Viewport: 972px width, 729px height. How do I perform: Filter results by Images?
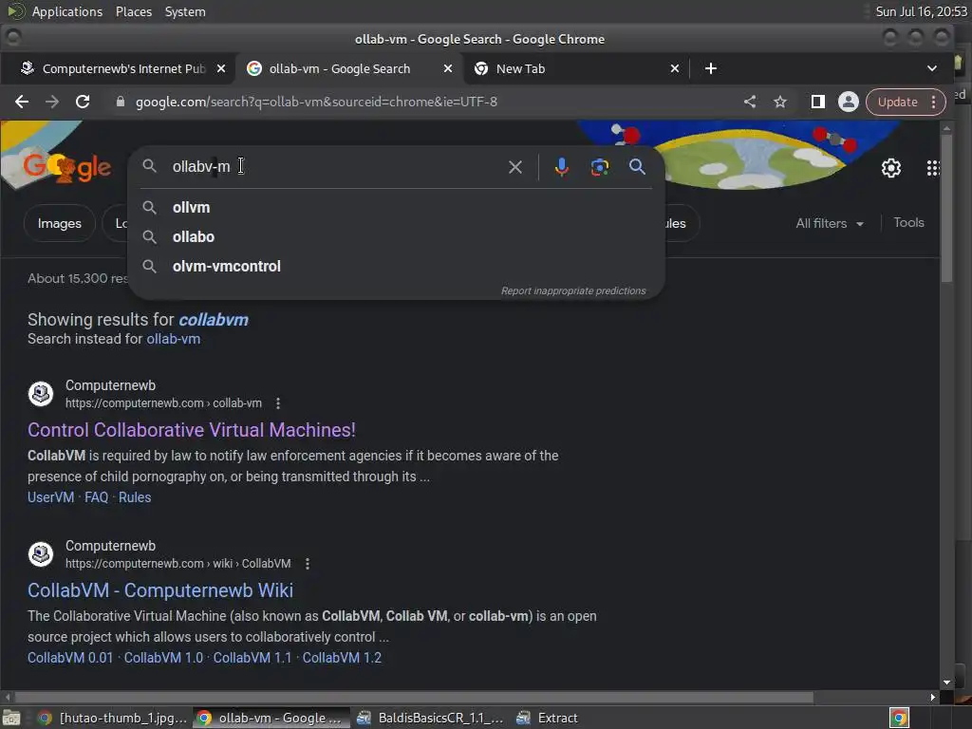point(60,223)
